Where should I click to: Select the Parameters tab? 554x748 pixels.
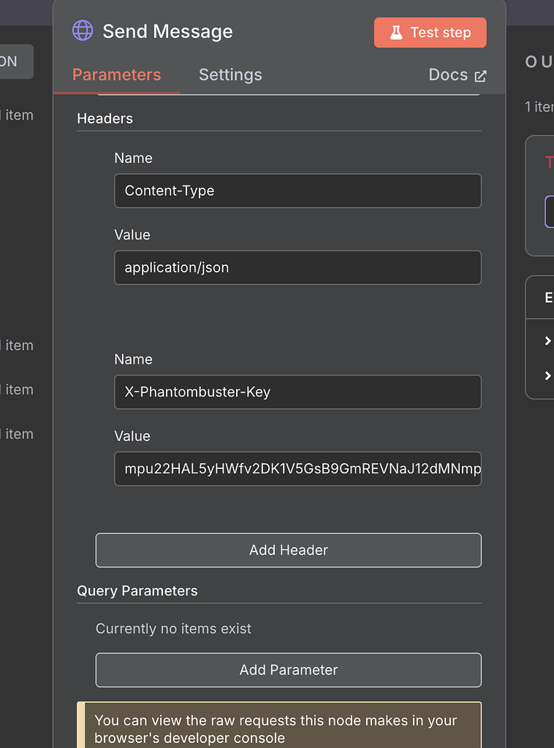click(116, 75)
